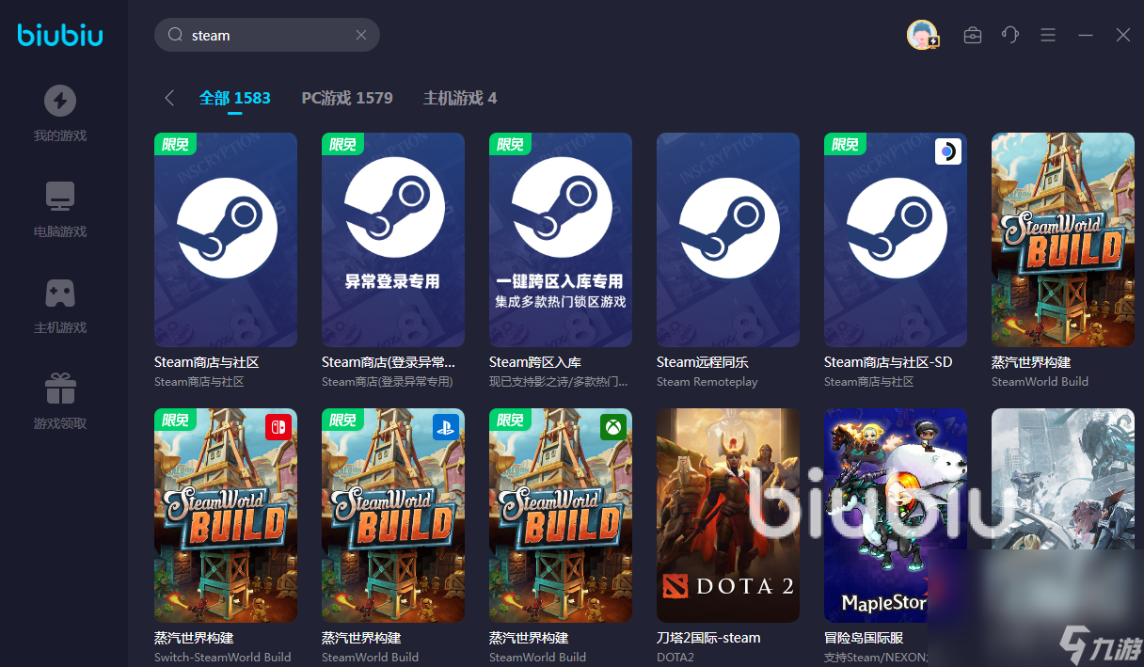Screen dimensions: 1144x667
Task: Click the biubiu logo
Action: tap(60, 36)
